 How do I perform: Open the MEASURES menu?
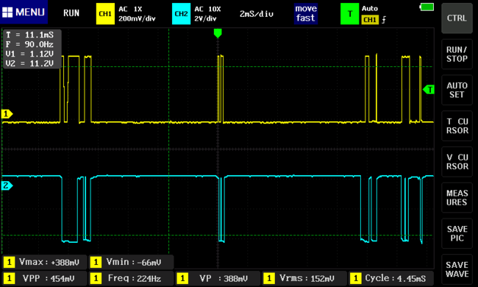tap(457, 198)
